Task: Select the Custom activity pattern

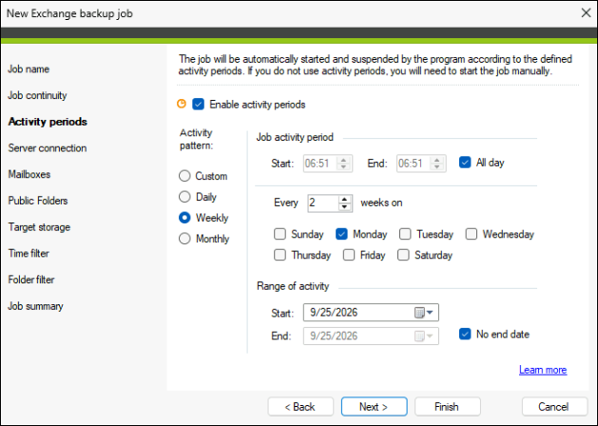Action: [184, 176]
